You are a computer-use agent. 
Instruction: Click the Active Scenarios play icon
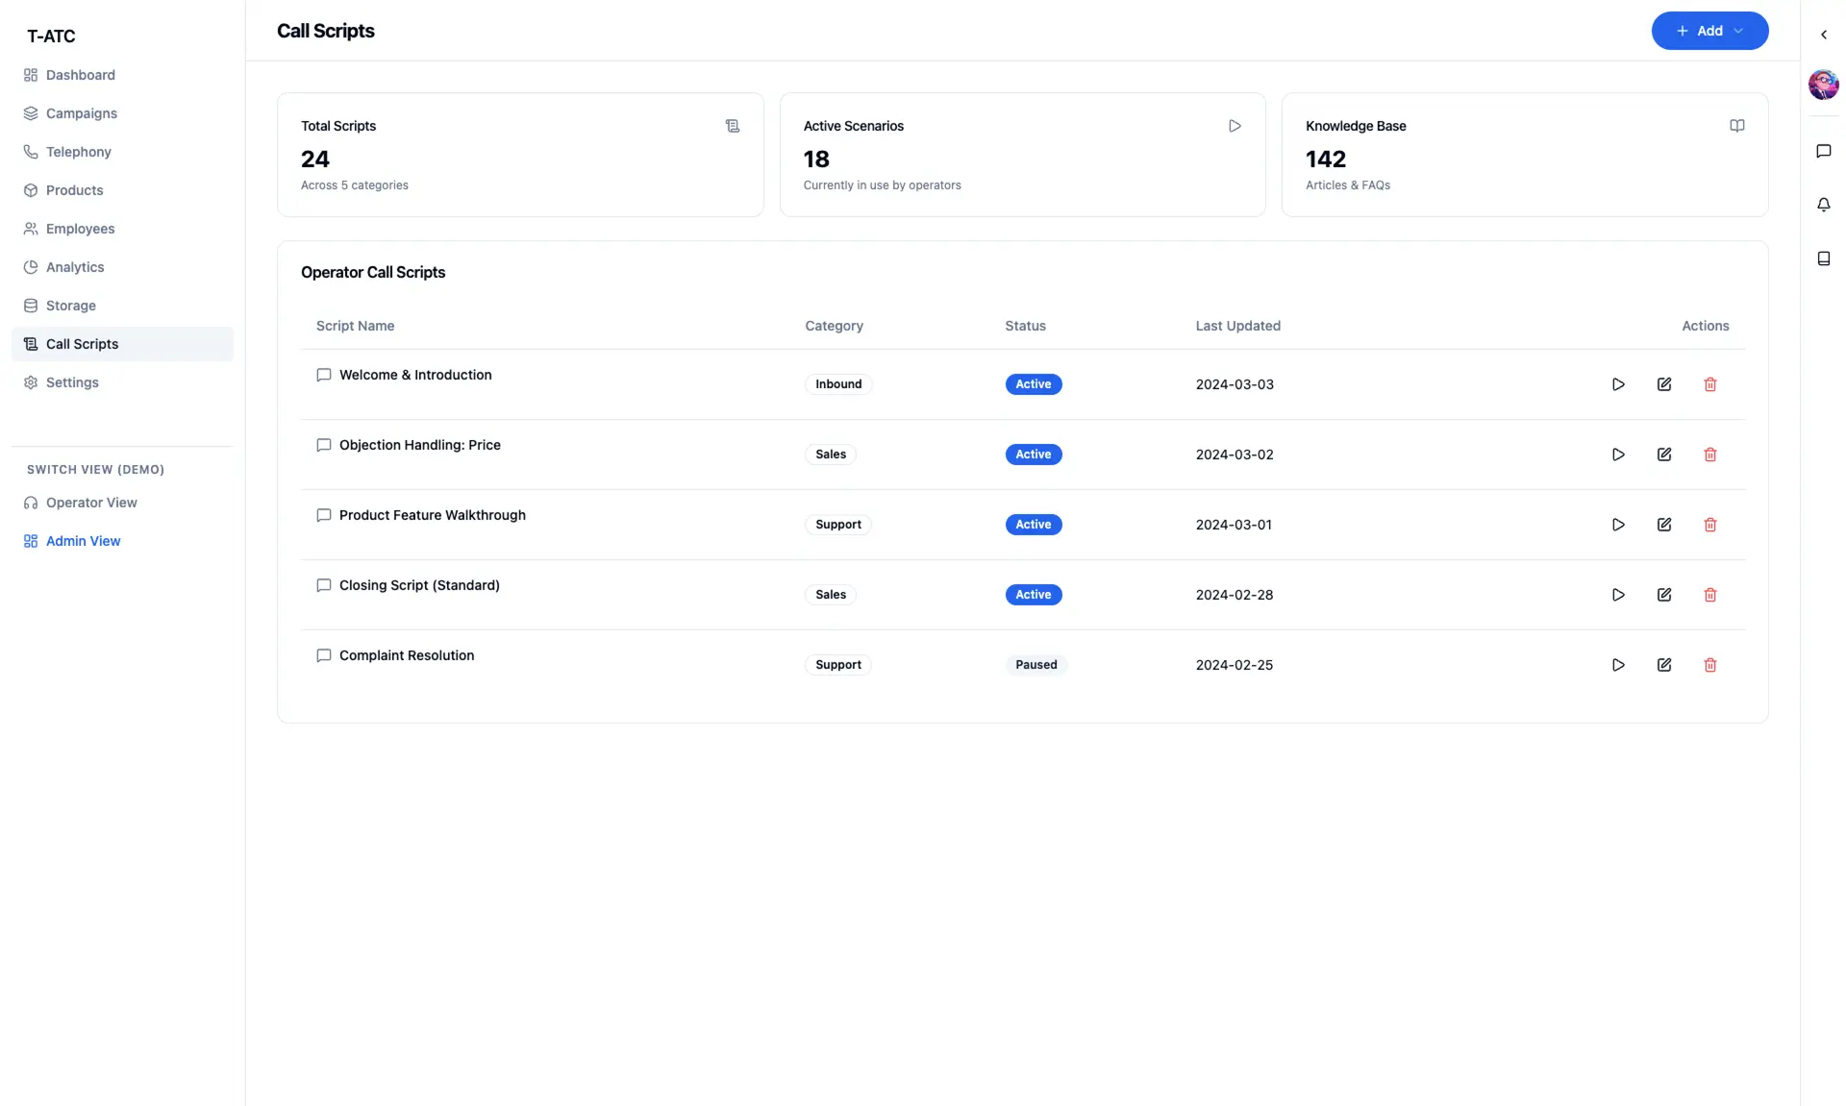point(1235,126)
